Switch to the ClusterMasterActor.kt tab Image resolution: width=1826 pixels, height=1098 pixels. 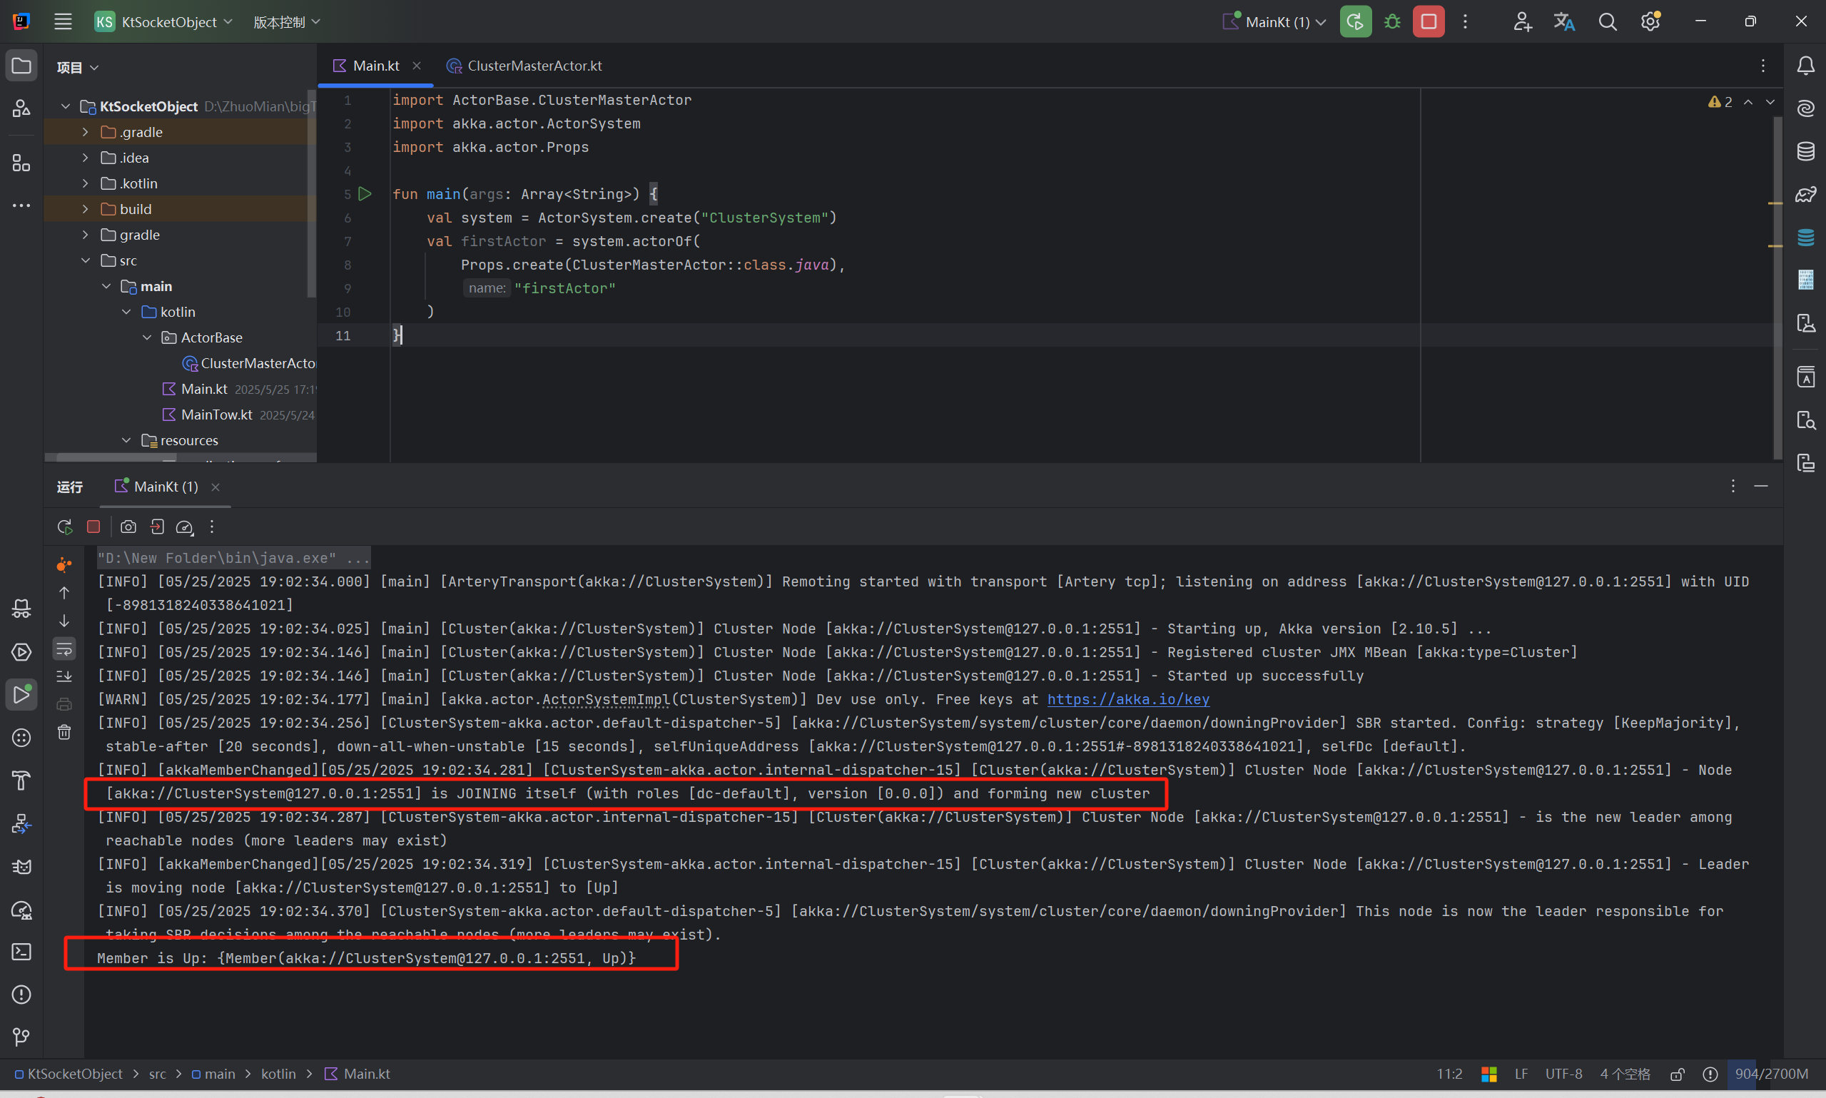click(524, 66)
